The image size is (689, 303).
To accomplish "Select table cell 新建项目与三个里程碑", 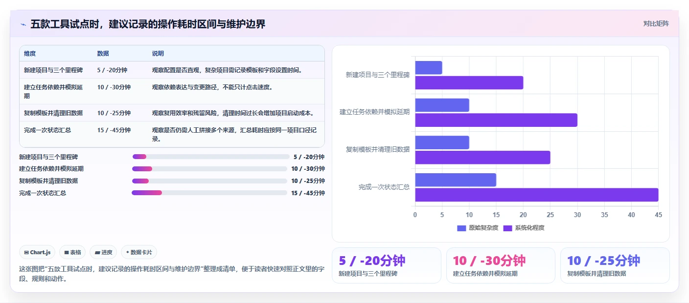I will point(53,70).
